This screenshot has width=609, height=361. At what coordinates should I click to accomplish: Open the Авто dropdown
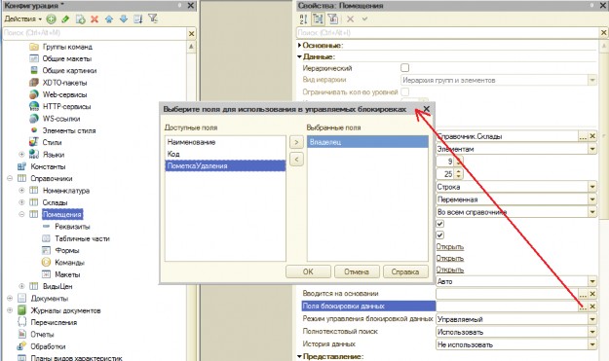(x=591, y=281)
